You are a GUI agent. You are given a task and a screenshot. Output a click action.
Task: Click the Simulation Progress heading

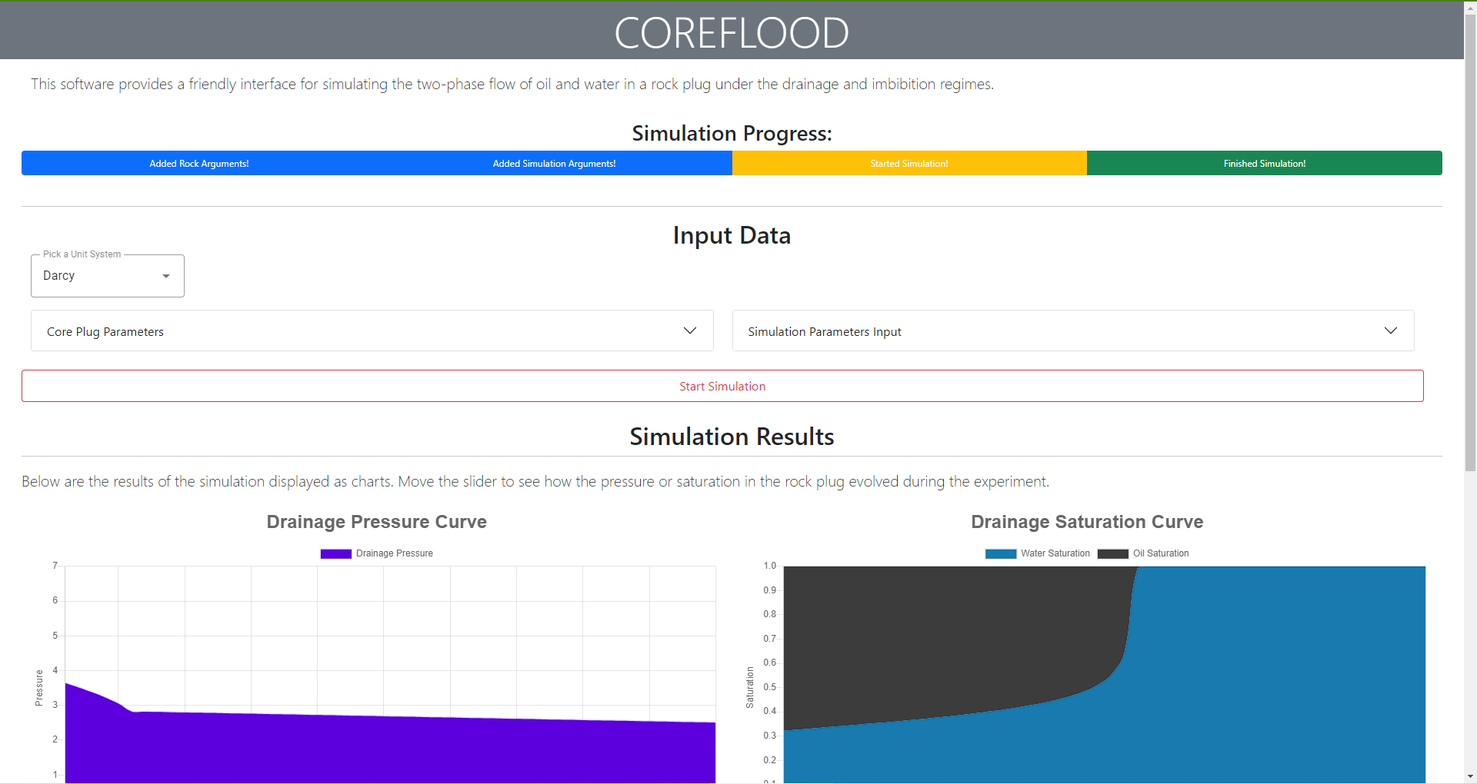(x=732, y=134)
